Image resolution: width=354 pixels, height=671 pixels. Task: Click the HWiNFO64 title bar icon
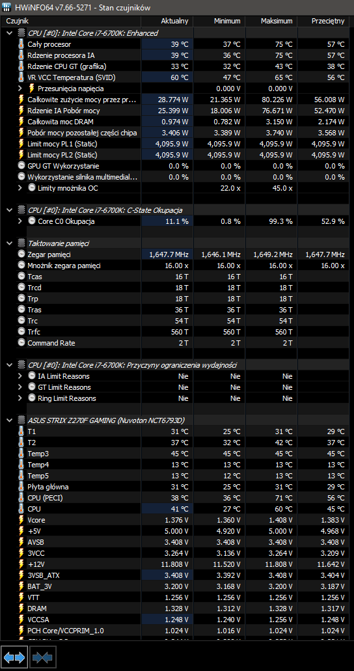click(x=7, y=8)
